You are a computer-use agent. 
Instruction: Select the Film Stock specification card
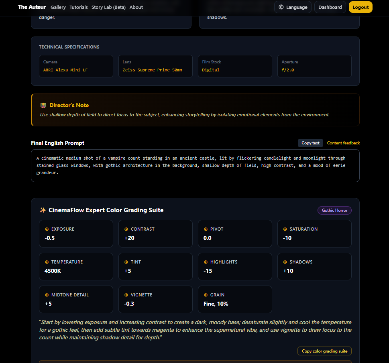click(235, 66)
